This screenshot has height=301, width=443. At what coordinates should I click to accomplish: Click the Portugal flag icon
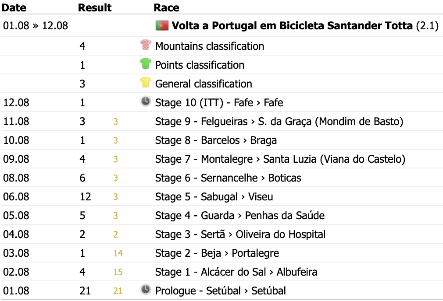point(162,26)
